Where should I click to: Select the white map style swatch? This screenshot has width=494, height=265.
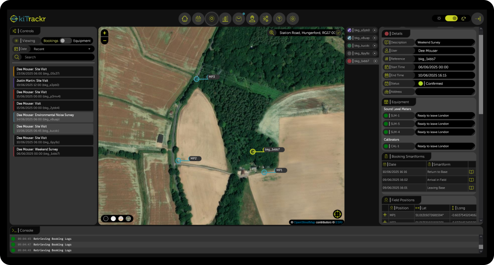pyautogui.click(x=113, y=219)
